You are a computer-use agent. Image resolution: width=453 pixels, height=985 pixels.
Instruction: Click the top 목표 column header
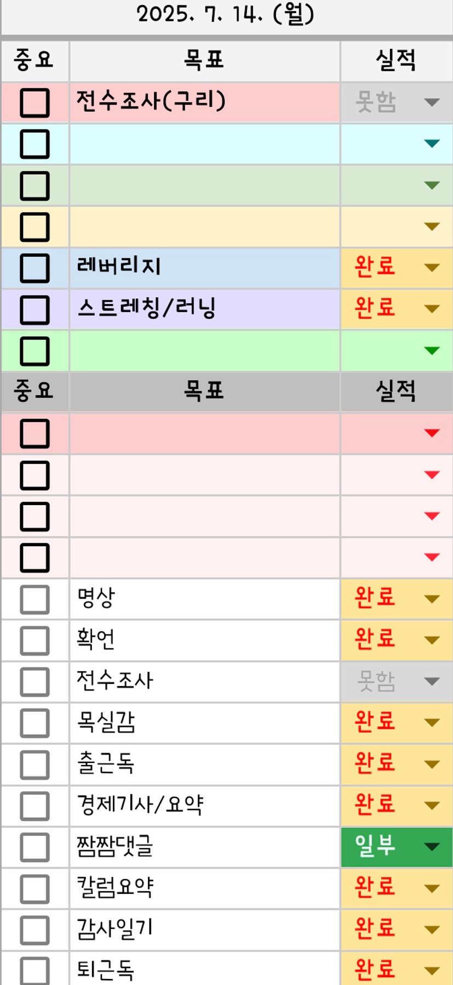(x=204, y=60)
